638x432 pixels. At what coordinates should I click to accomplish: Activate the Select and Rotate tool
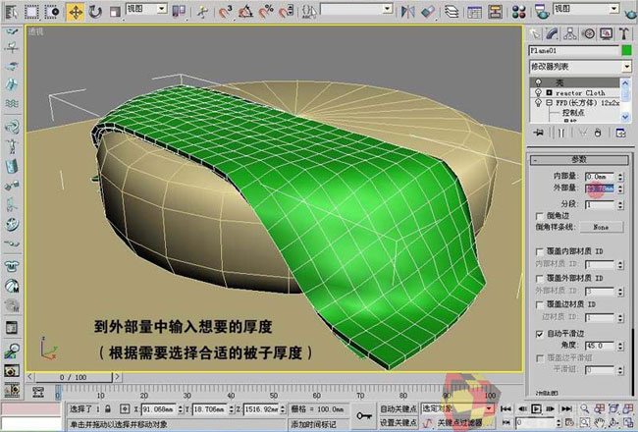click(x=95, y=12)
